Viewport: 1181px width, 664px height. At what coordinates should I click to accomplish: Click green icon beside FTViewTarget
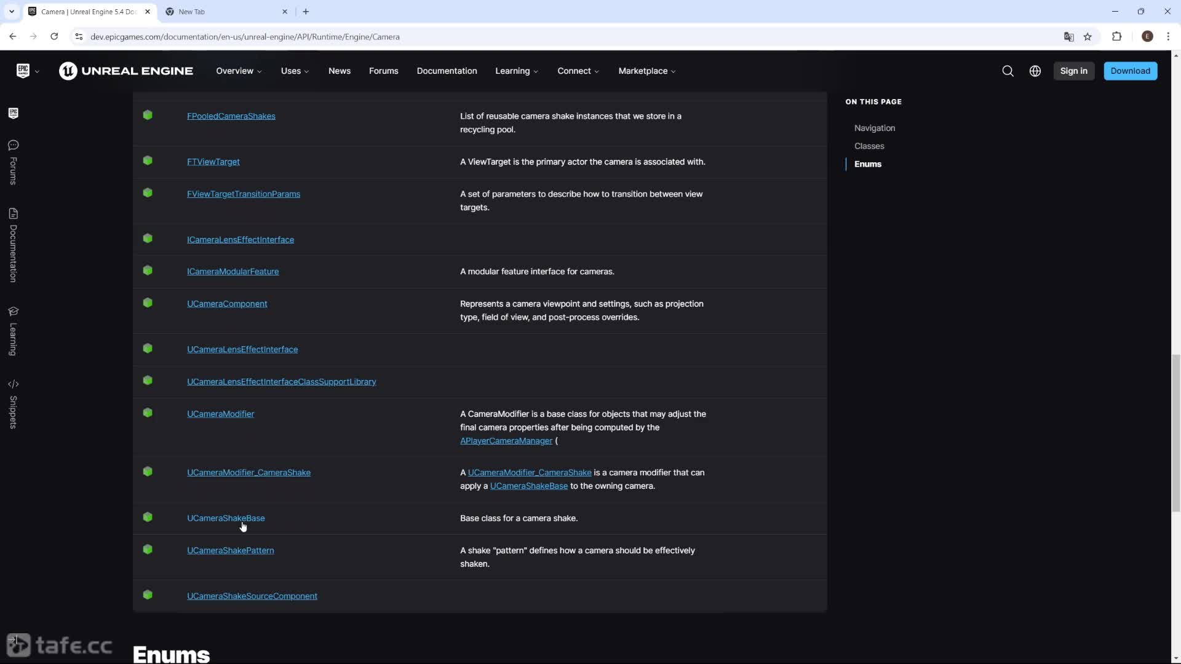(x=148, y=160)
